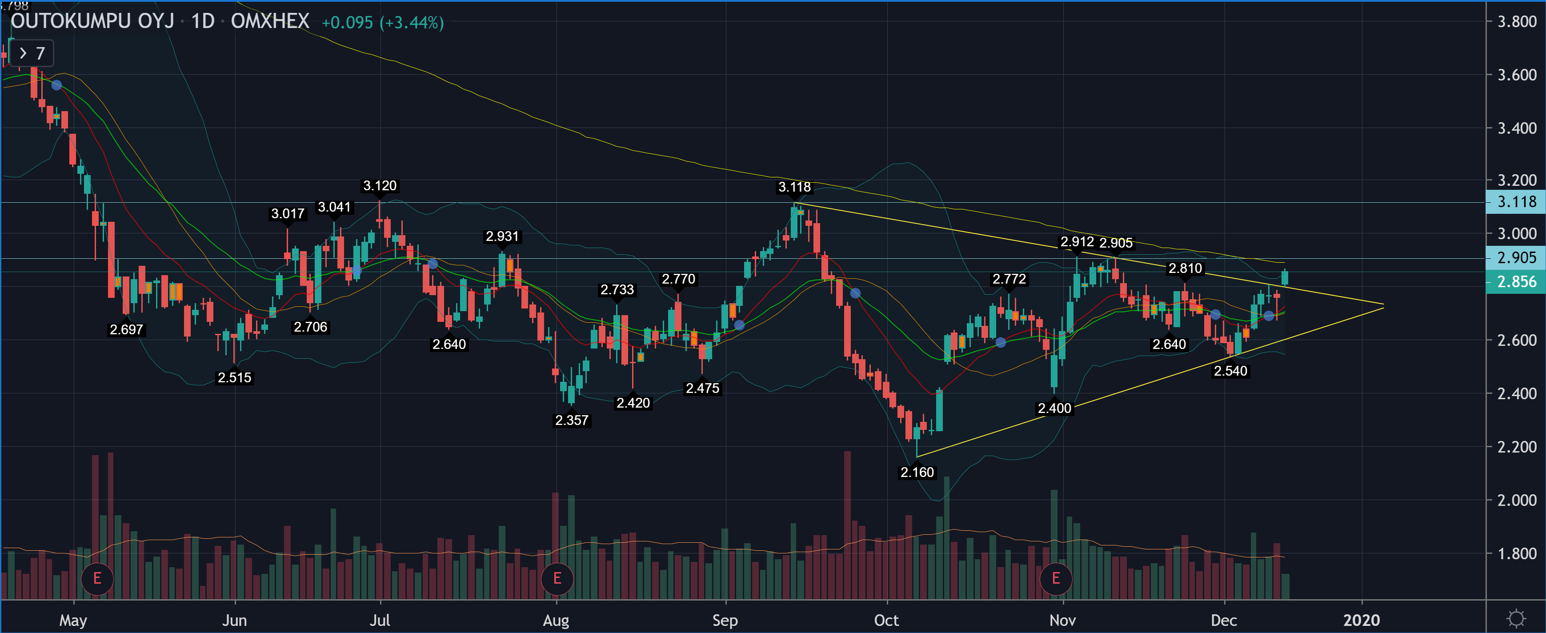Click the blue dot marker near early May
1546x633 pixels.
pos(56,85)
